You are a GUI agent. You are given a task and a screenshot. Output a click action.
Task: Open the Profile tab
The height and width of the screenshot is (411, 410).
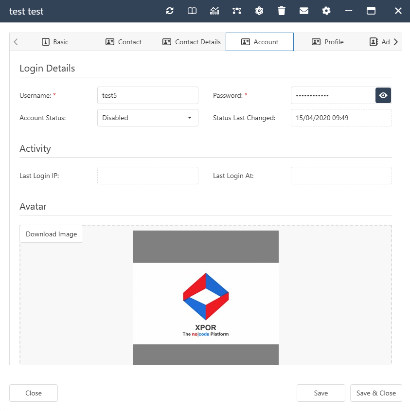328,42
